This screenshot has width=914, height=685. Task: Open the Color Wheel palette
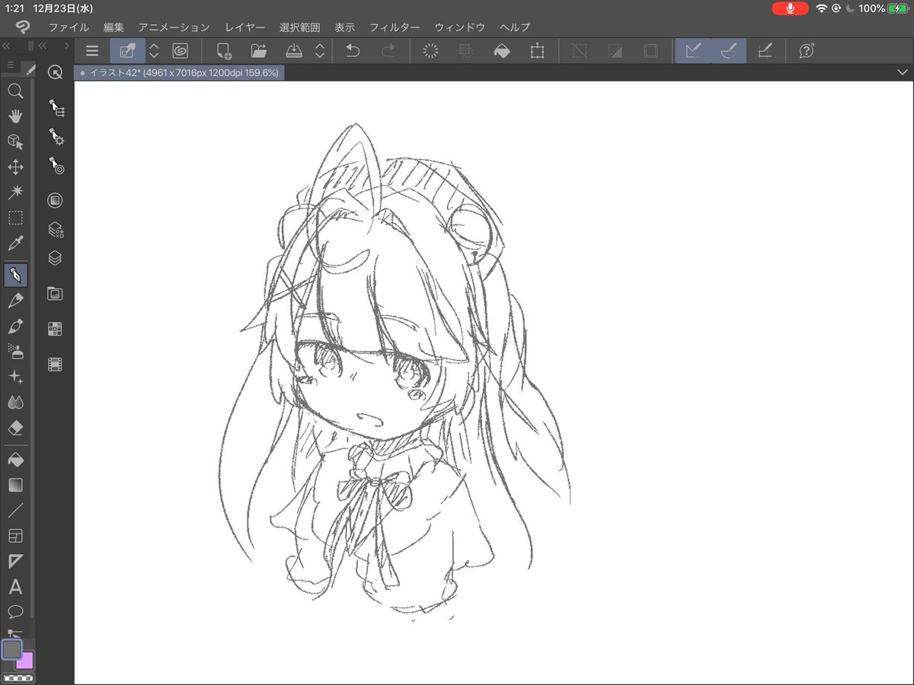click(55, 200)
